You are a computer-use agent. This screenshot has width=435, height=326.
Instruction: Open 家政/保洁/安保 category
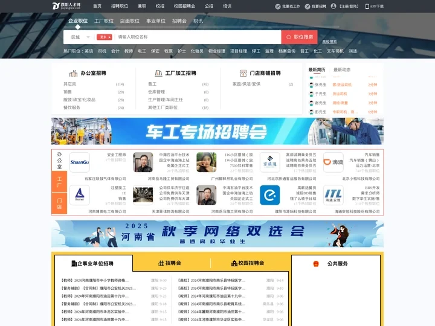(246, 84)
